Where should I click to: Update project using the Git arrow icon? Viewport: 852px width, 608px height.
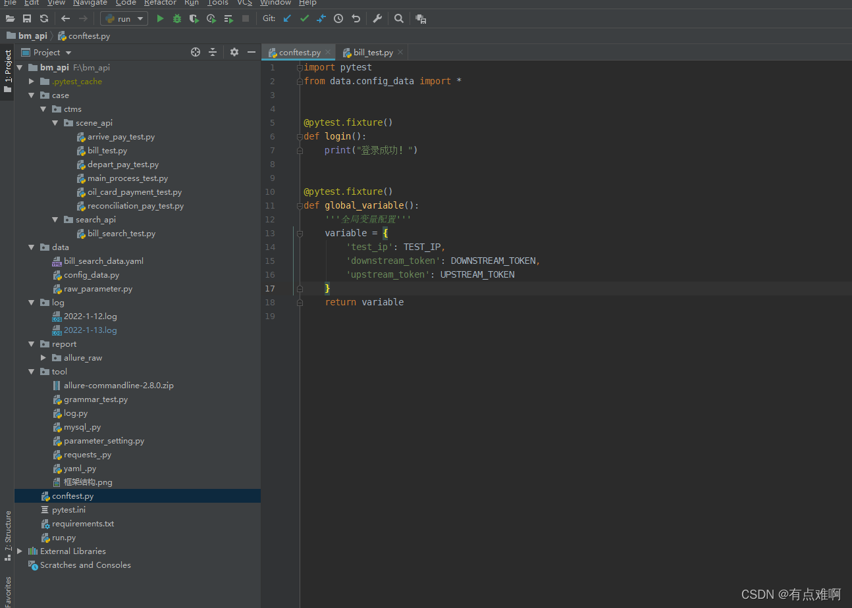pyautogui.click(x=287, y=18)
